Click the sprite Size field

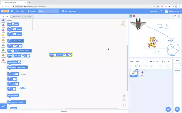click(152, 66)
